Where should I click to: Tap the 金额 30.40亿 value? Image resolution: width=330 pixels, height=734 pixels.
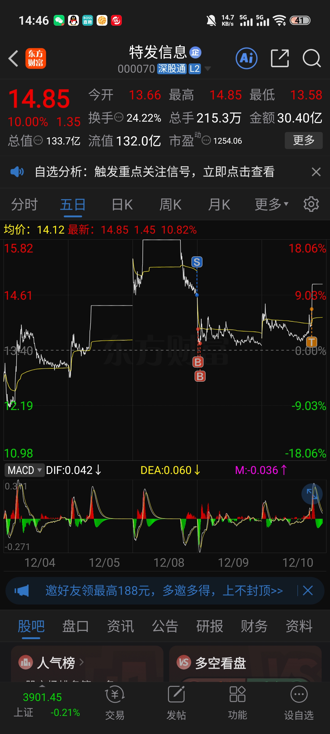coord(286,118)
